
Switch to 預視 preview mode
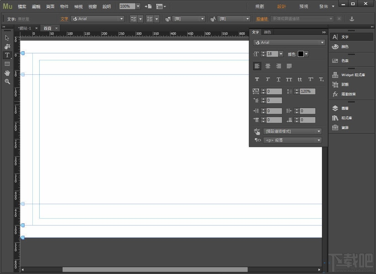[303, 6]
